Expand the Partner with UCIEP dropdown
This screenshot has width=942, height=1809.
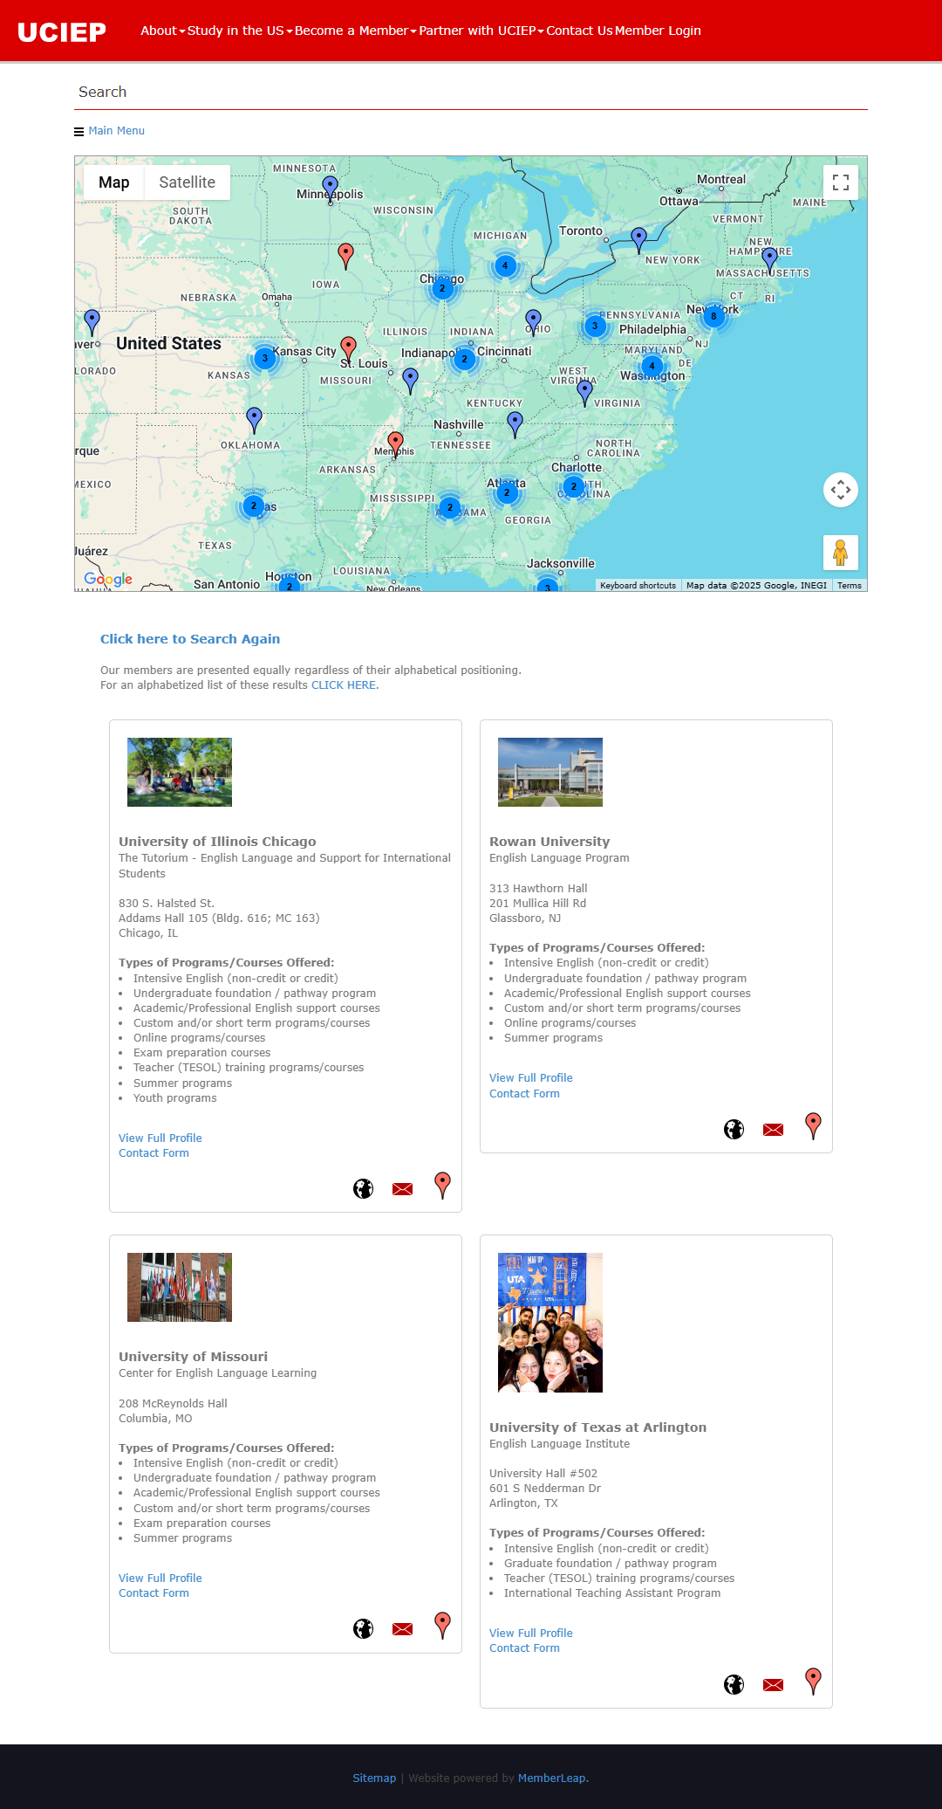(481, 31)
